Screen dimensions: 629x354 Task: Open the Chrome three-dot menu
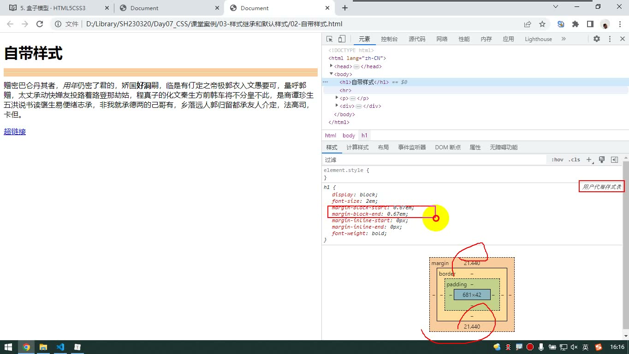[619, 24]
